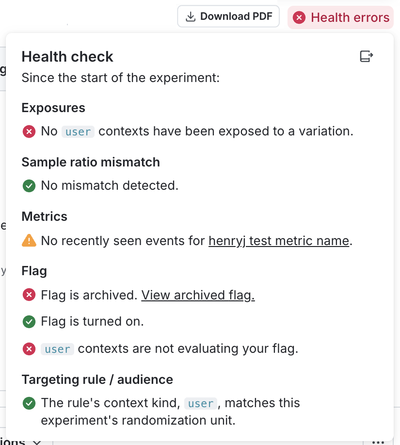The height and width of the screenshot is (445, 400).
Task: Click the red error icon beside Exposures
Action: point(29,131)
